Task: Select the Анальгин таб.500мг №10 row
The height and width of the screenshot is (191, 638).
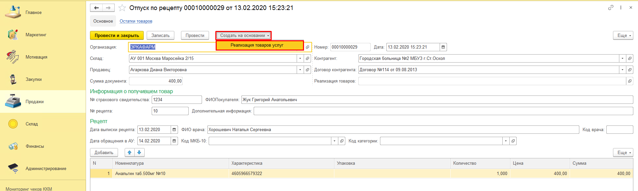Action: pos(140,173)
